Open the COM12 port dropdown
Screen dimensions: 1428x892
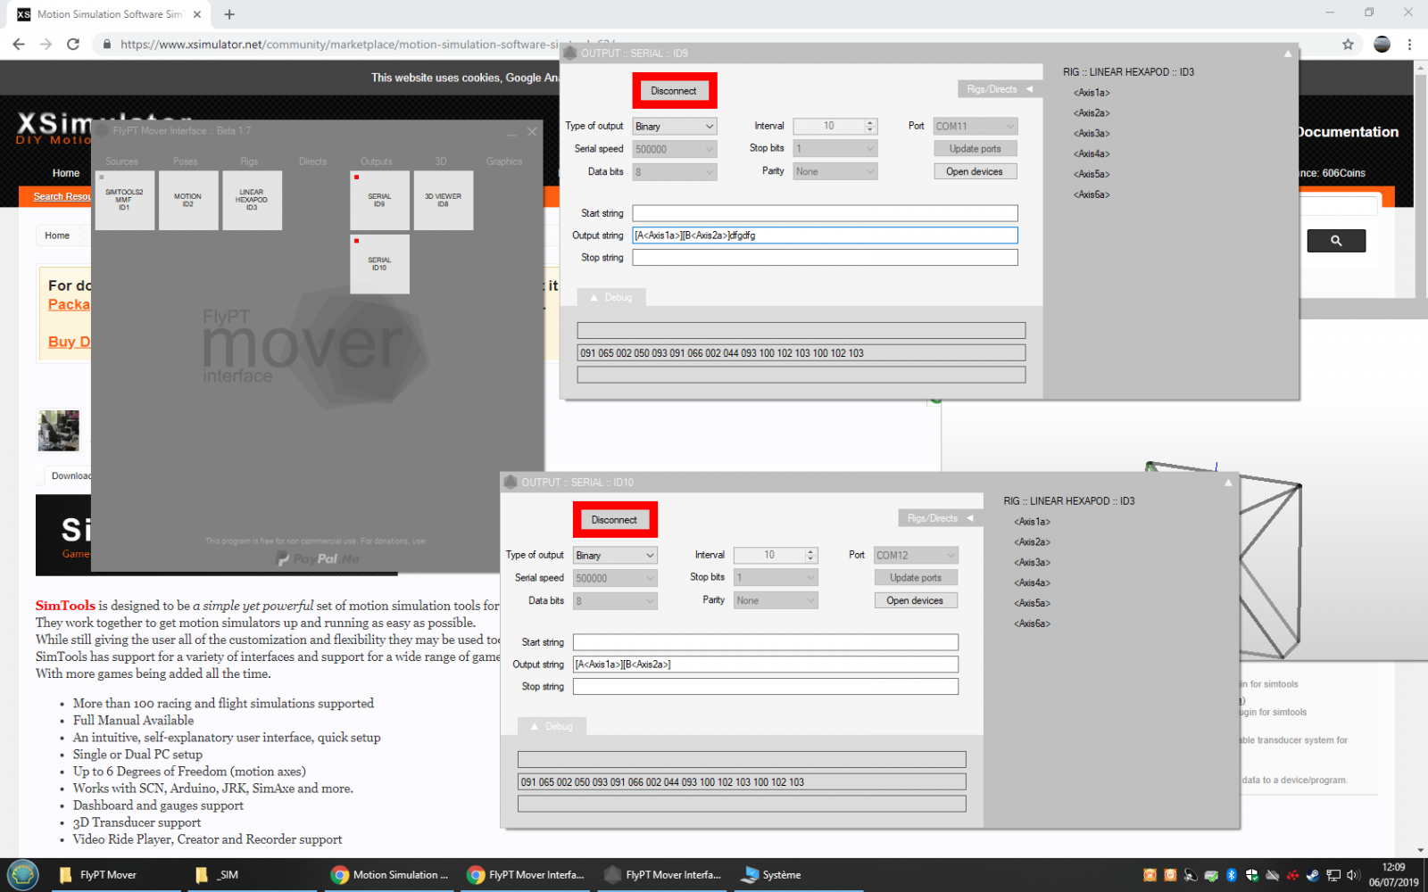916,556
